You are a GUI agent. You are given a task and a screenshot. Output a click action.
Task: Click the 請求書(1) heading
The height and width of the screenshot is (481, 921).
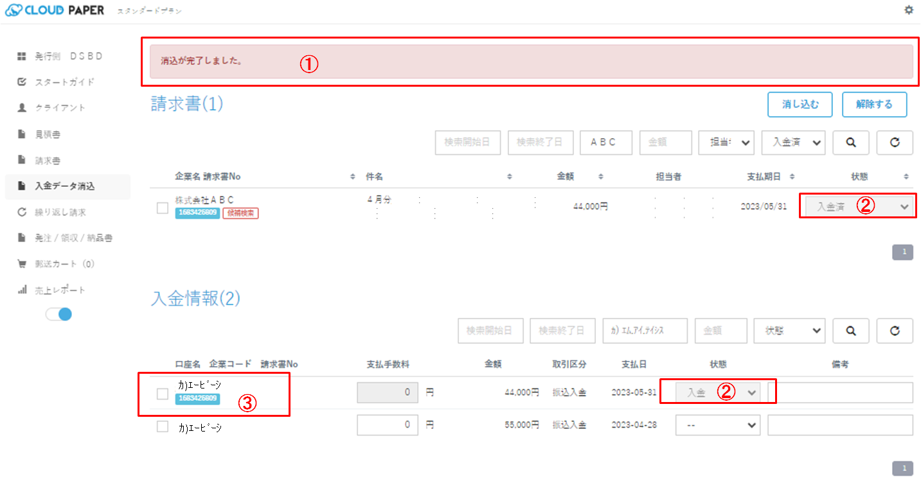click(x=187, y=104)
